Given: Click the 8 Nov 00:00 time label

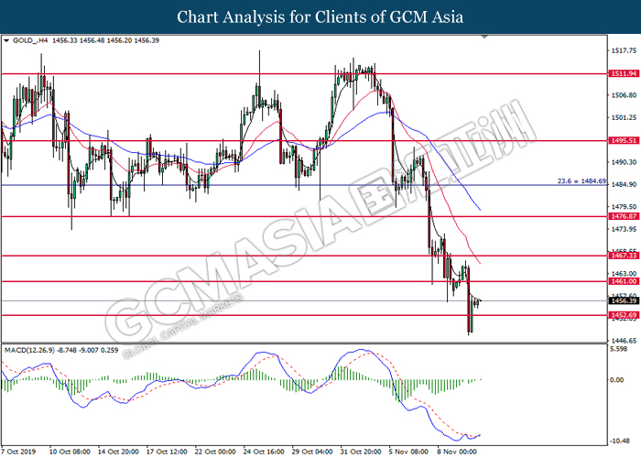Looking at the screenshot, I should click(x=457, y=452).
